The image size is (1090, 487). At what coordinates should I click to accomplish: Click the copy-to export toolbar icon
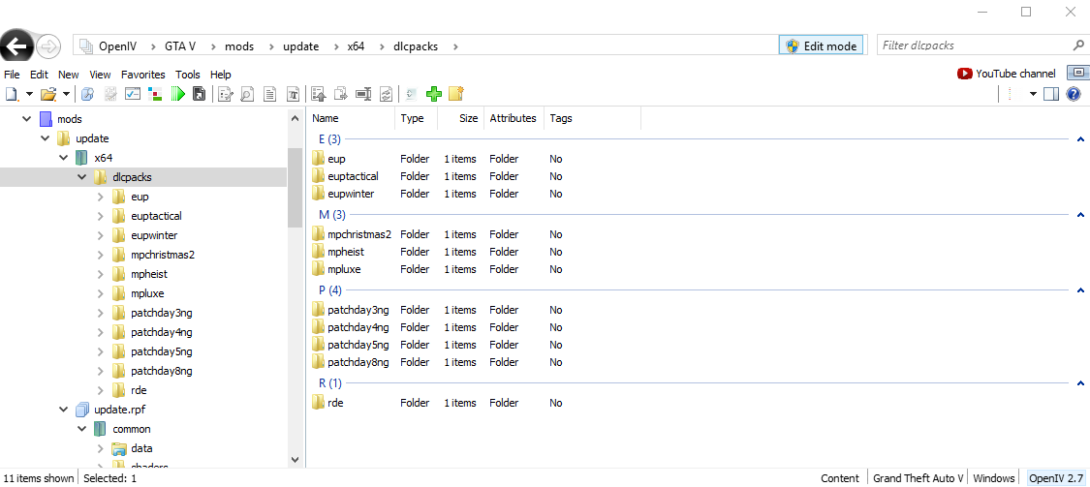341,94
